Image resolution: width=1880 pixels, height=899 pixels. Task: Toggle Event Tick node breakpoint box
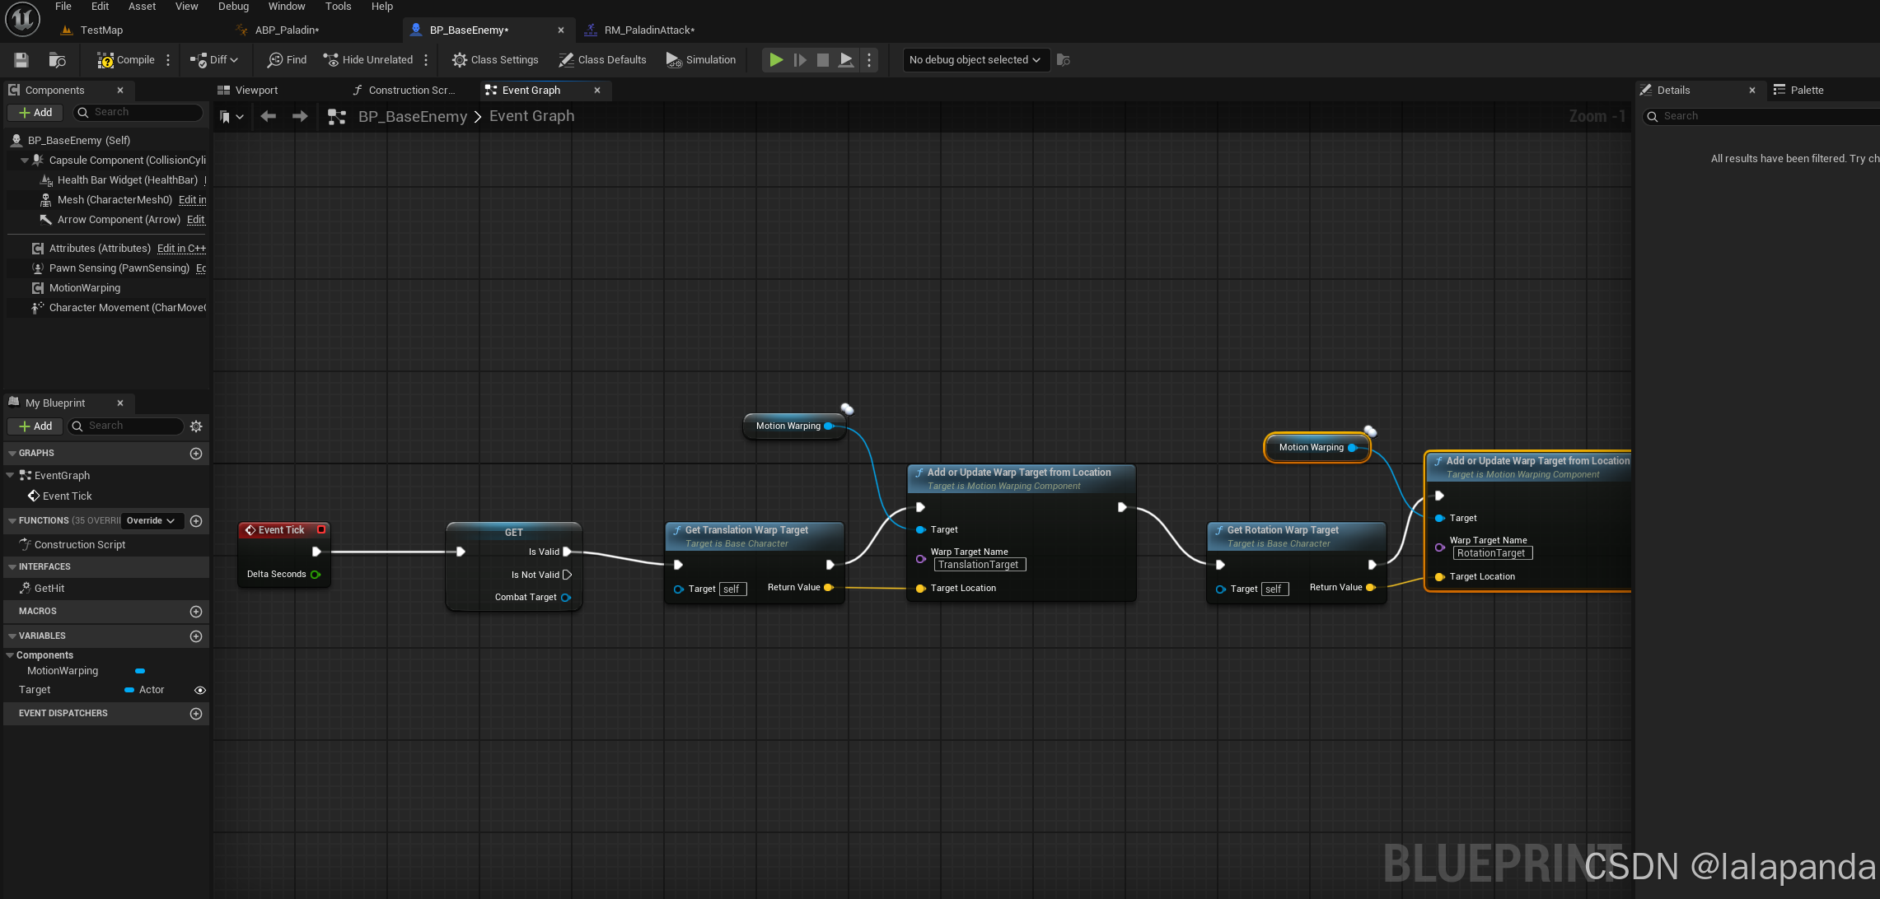tap(321, 530)
